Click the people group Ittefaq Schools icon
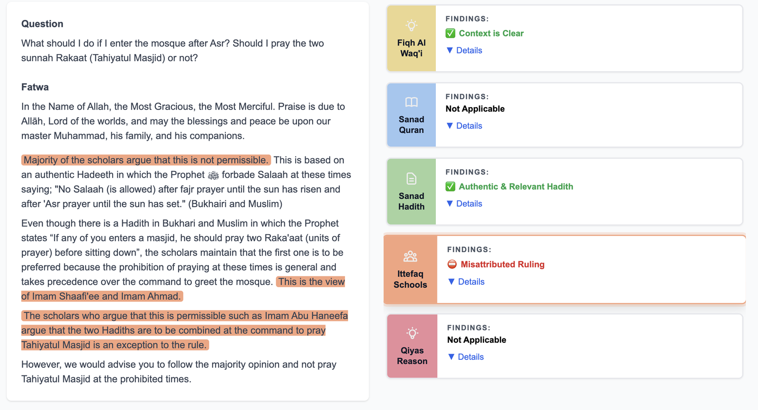Screen dimensions: 758x410 (x=410, y=256)
